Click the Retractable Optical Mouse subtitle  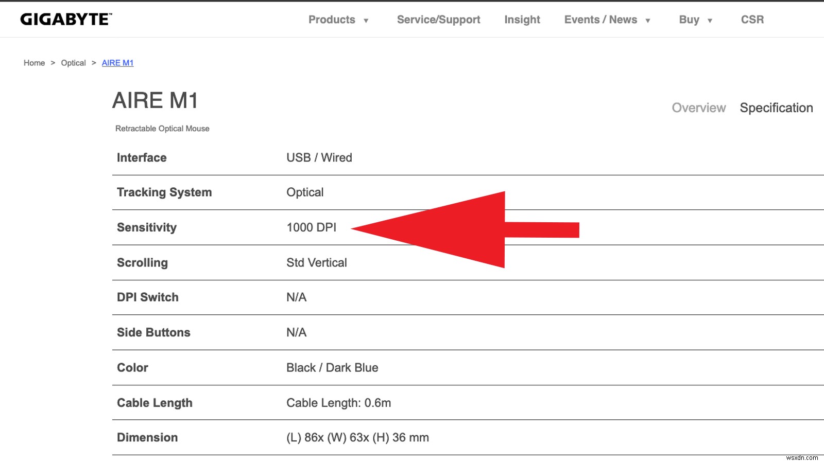(x=162, y=129)
